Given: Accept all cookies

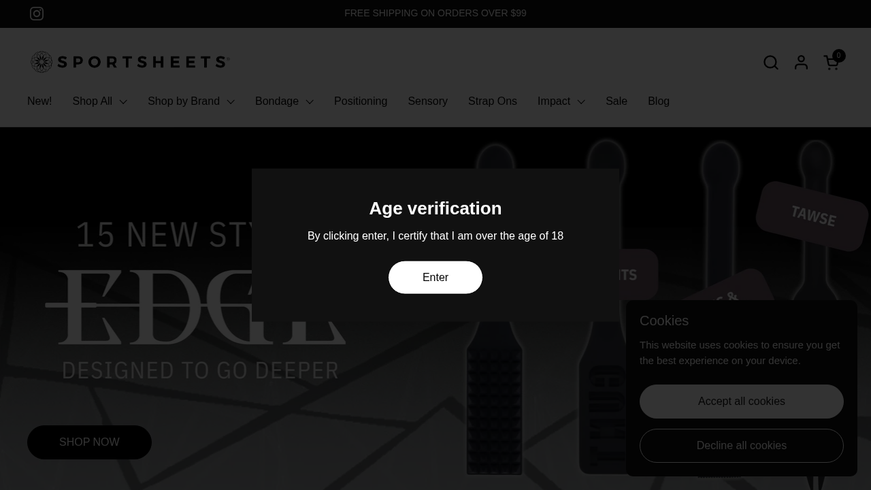Looking at the screenshot, I should 741,402.
